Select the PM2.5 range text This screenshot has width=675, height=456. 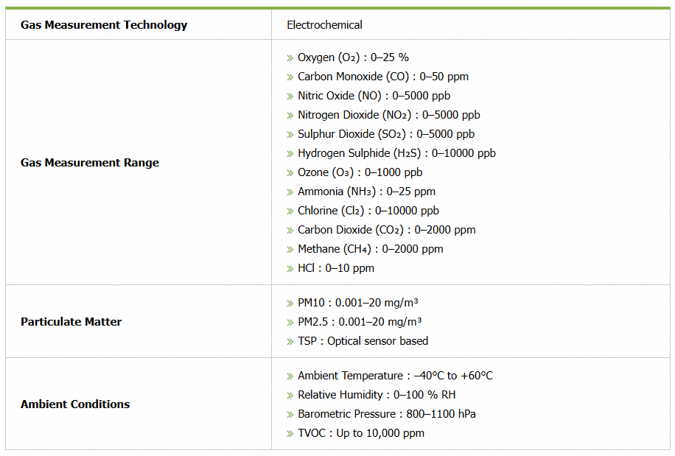click(359, 322)
